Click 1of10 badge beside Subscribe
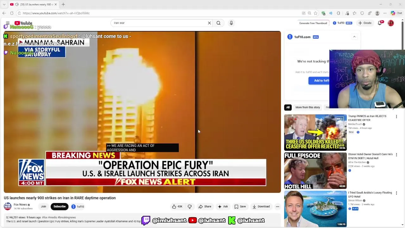Viewport: 405px width, 228px height. pos(78,206)
